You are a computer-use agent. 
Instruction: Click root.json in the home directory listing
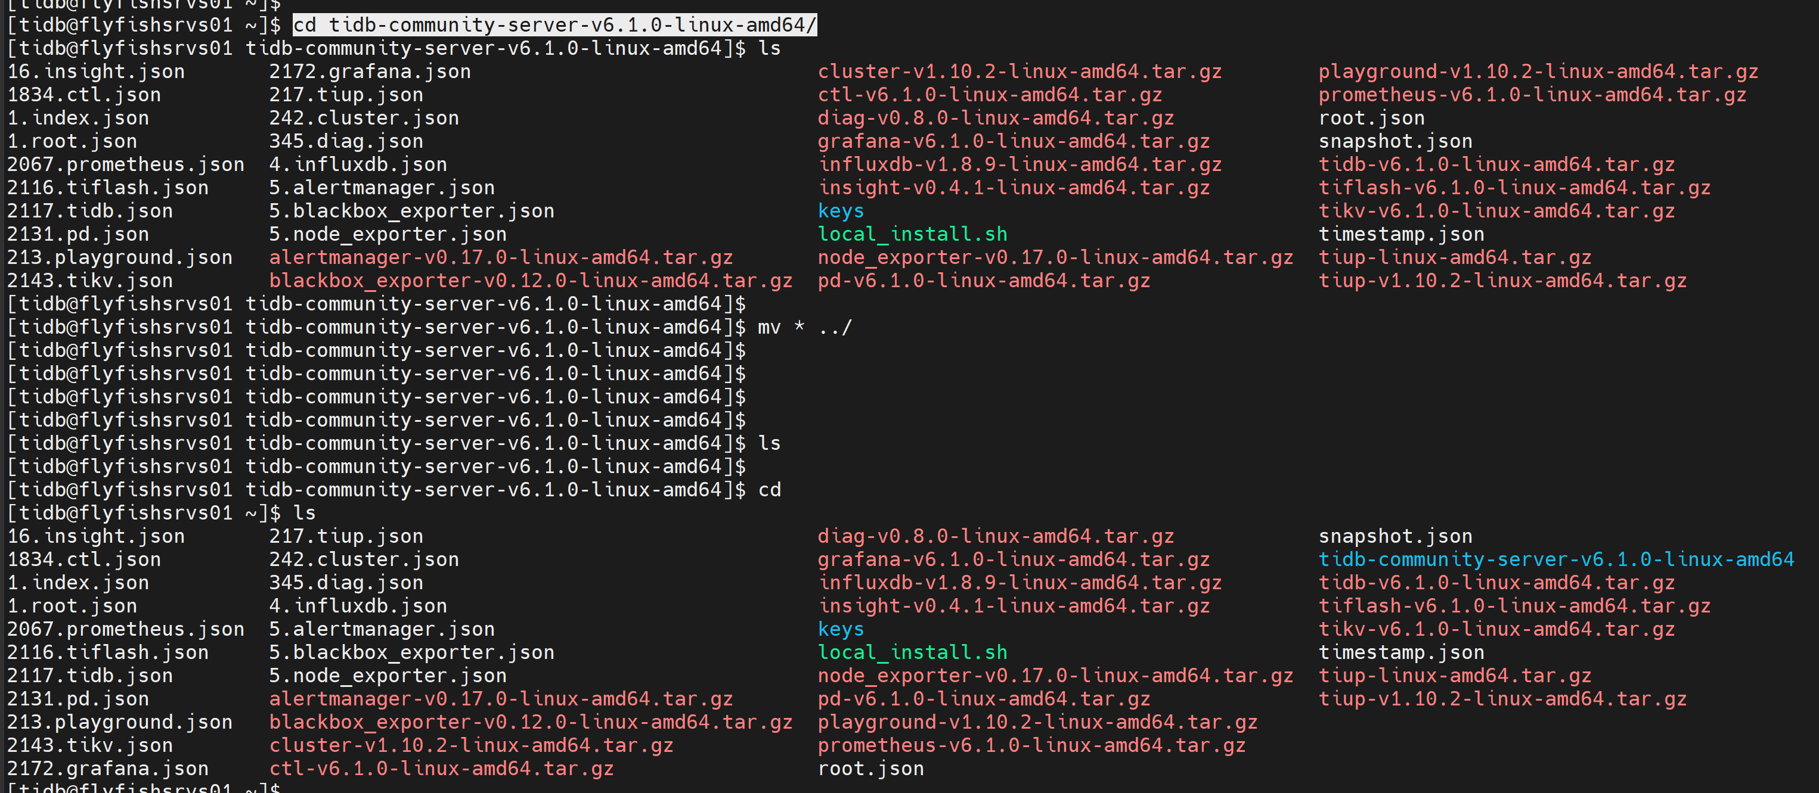point(870,769)
